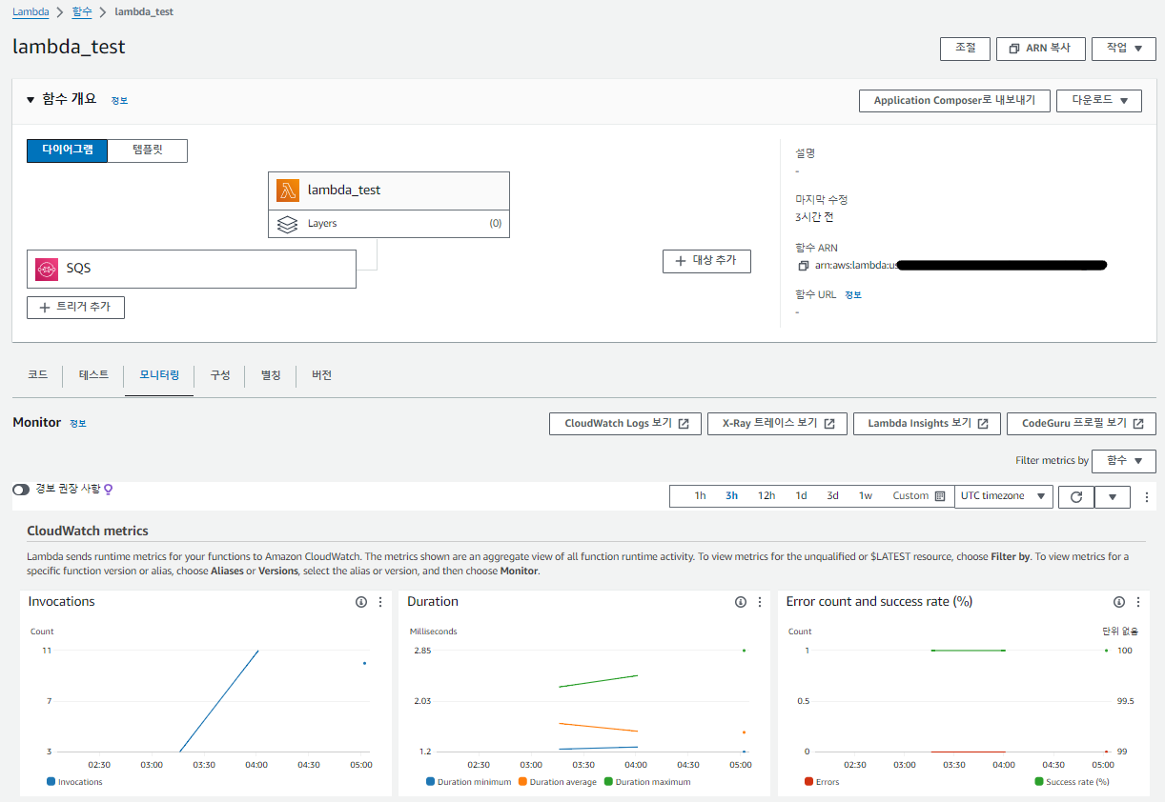Click the green Success rate (%) legend entry
The width and height of the screenshot is (1165, 802).
point(1072,782)
